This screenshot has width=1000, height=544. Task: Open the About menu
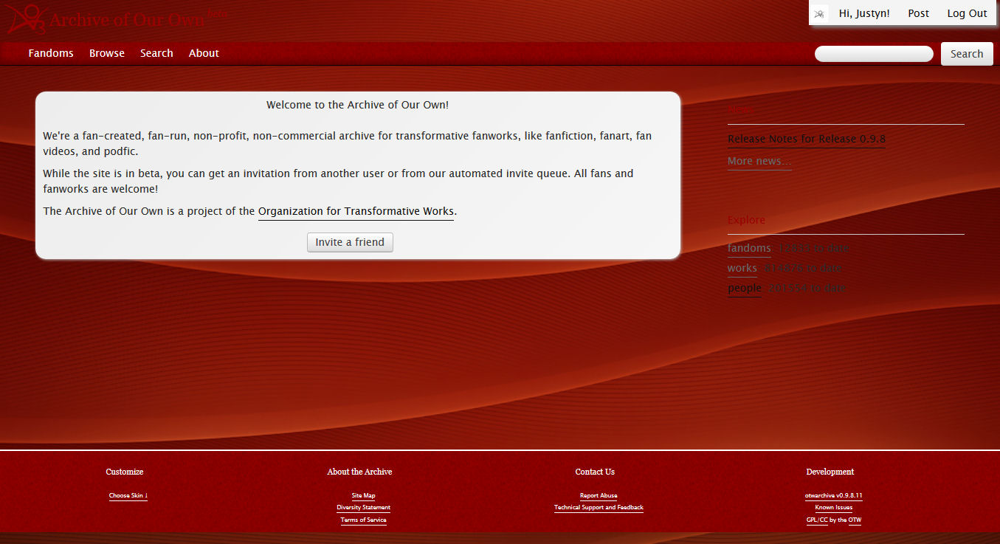click(204, 53)
